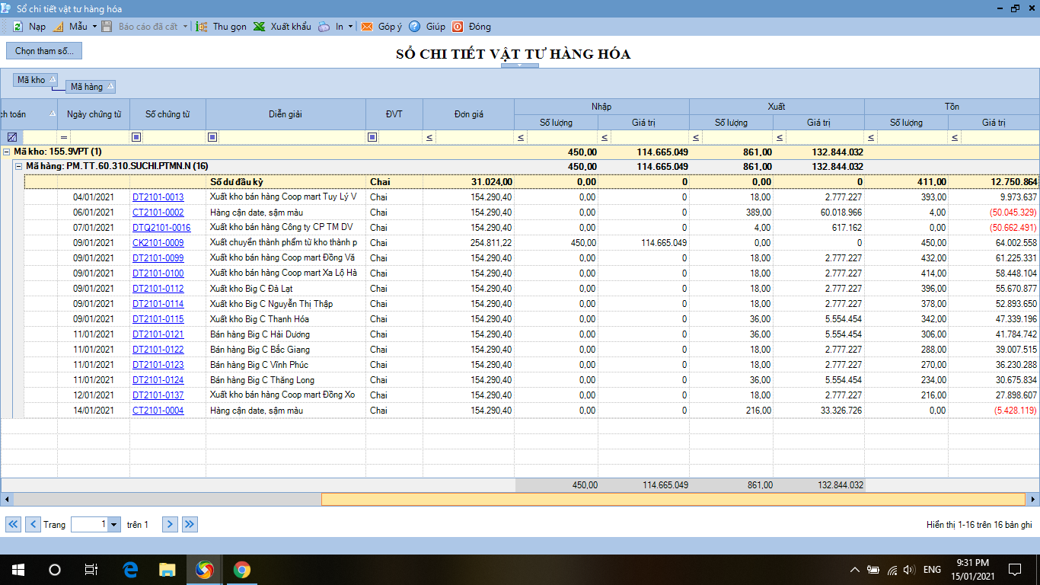Click the cell Xuất kho Big C Đà Lạt
The image size is (1040, 585).
(x=286, y=289)
